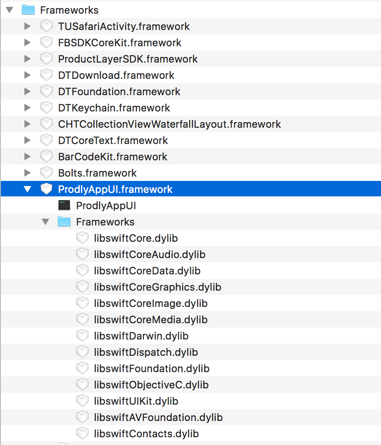
Task: Select the FBSDKCoreKit.framework bundle icon
Action: [x=46, y=42]
